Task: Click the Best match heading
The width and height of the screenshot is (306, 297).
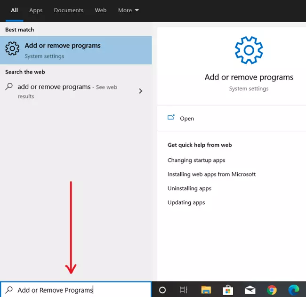Action: (x=19, y=30)
